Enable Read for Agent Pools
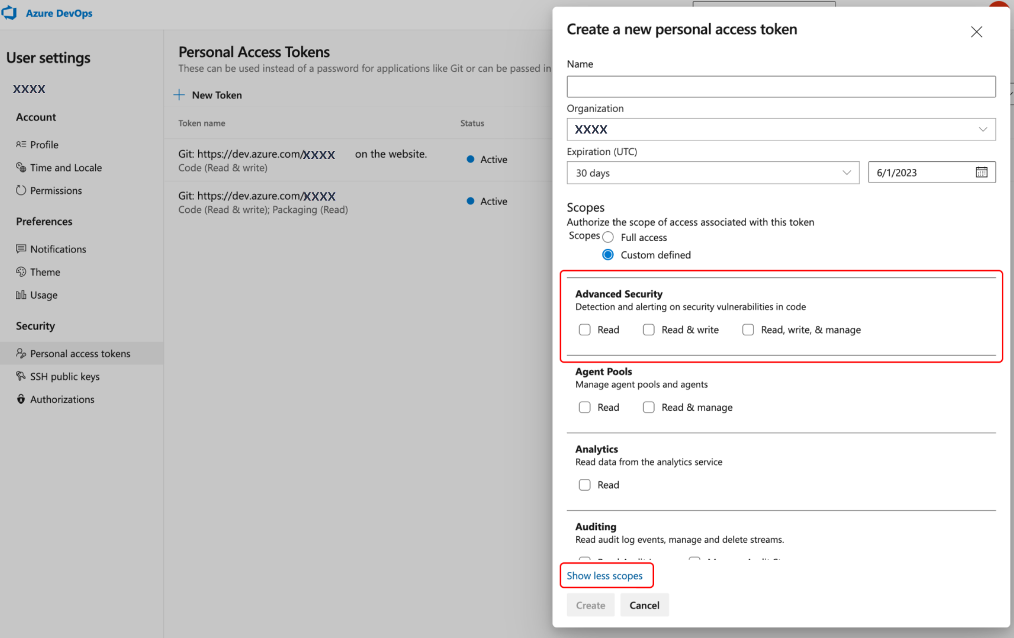 [x=585, y=406]
